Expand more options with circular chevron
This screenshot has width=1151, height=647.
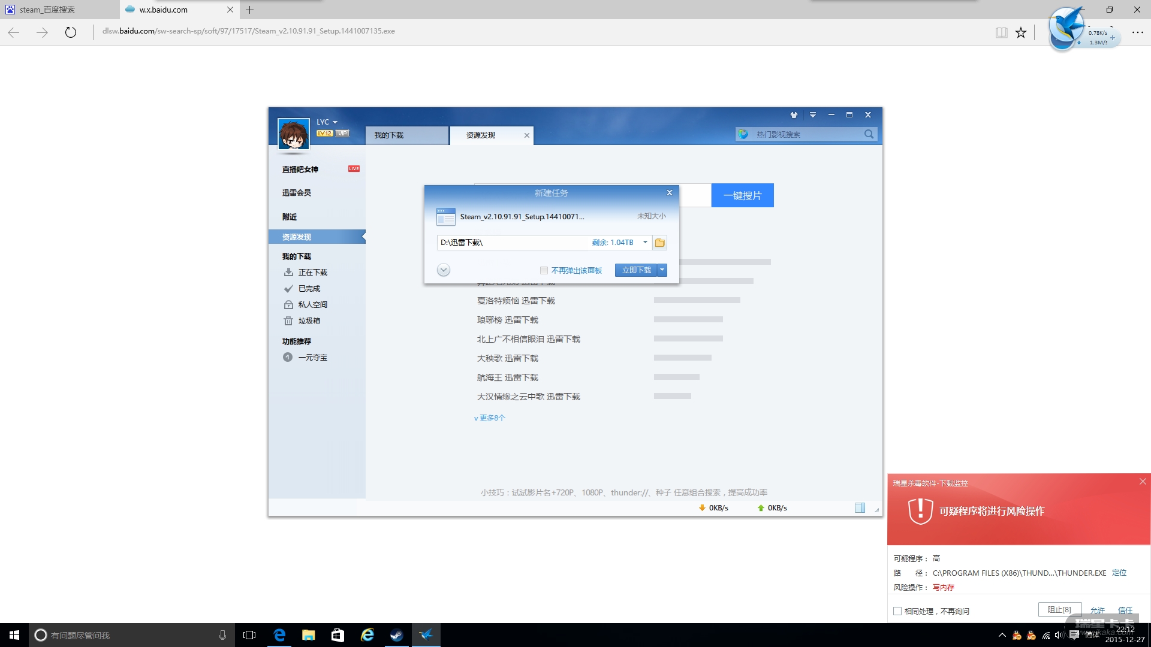point(444,270)
